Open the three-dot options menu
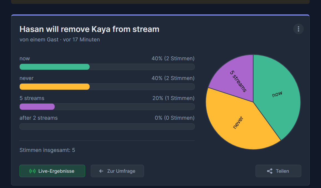 [298, 29]
